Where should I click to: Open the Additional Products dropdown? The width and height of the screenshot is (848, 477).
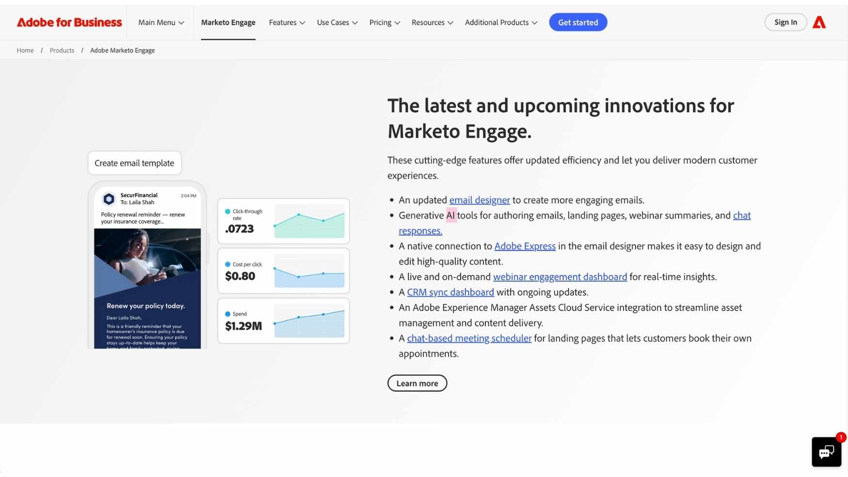(x=501, y=22)
